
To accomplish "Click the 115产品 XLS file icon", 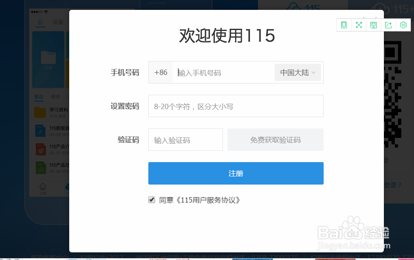I will pos(40,167).
